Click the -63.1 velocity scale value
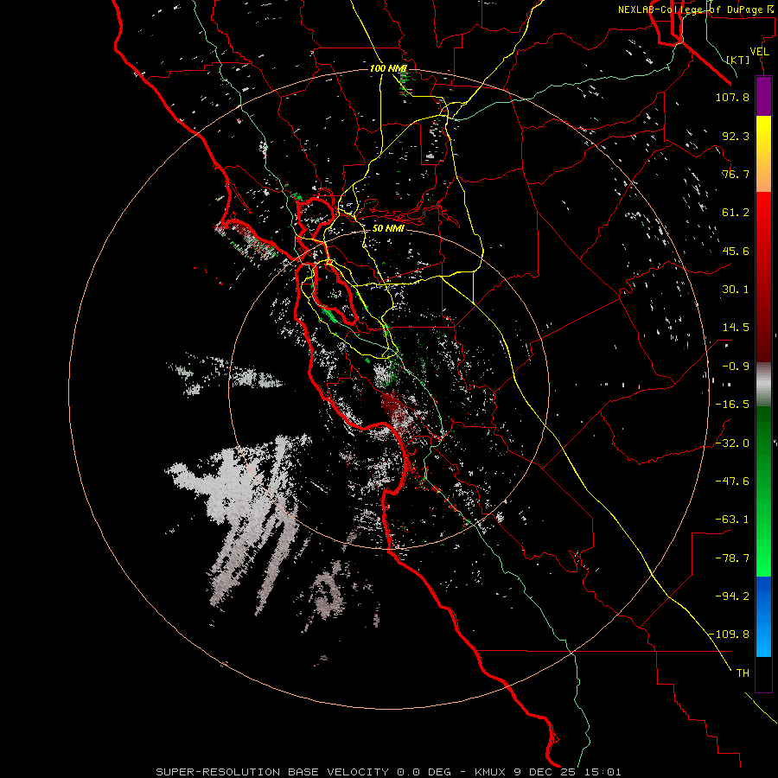The height and width of the screenshot is (778, 778). [x=732, y=520]
